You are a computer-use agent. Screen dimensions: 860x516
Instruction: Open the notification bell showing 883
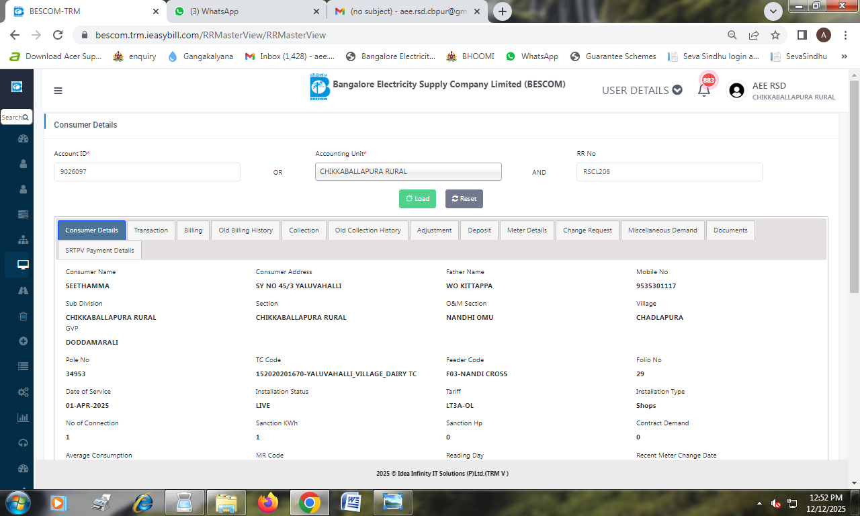point(704,90)
